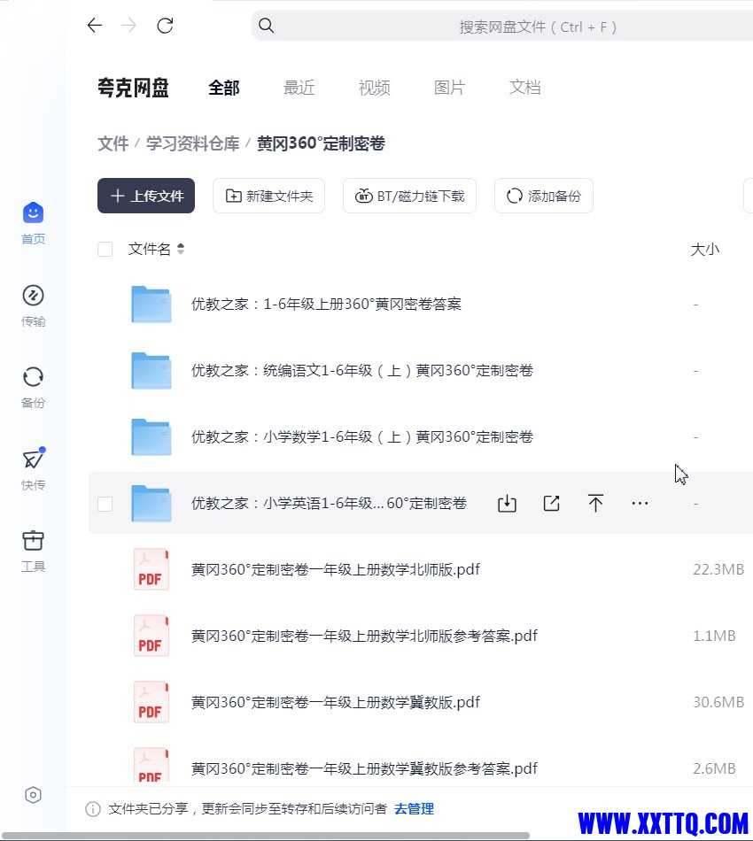
Task: Click the 30.6MB size value
Action: [718, 703]
